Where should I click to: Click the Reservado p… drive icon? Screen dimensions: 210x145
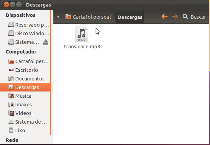(x=11, y=25)
